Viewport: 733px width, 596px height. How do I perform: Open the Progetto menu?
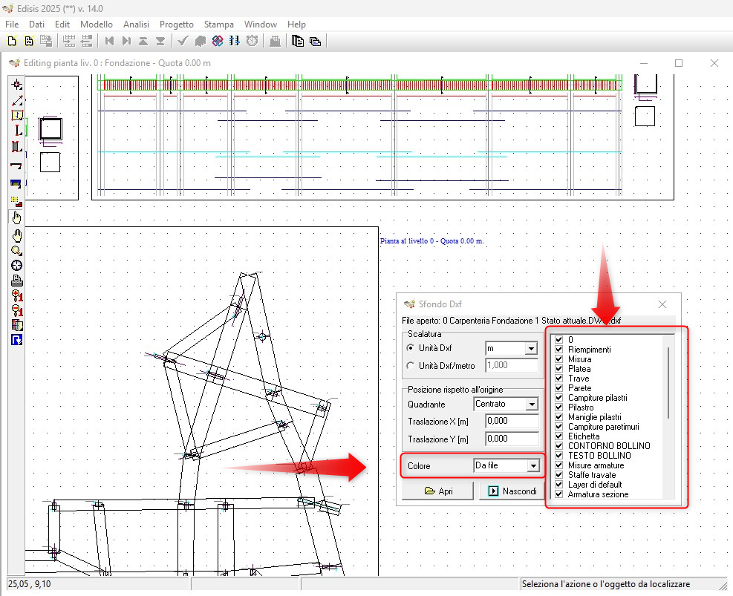click(x=176, y=24)
